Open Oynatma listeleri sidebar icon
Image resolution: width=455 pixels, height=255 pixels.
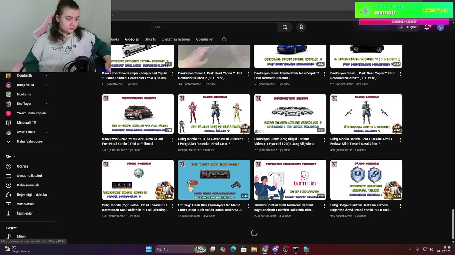(9, 176)
